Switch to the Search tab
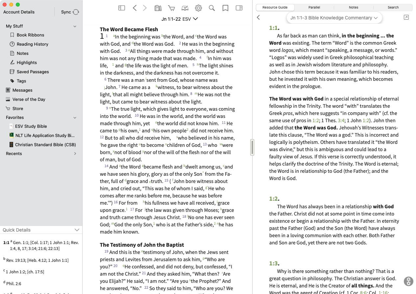The width and height of the screenshot is (416, 294). (x=393, y=7)
